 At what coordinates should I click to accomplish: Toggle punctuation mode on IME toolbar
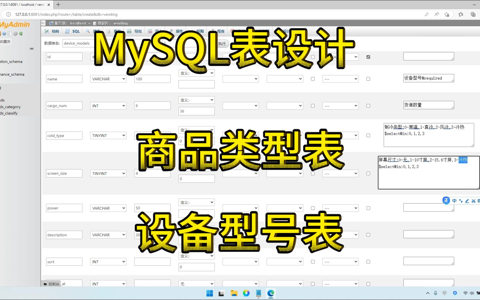pyautogui.click(x=461, y=201)
